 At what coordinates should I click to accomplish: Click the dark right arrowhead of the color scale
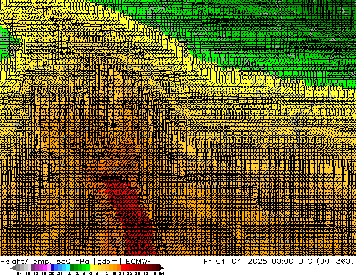[x=162, y=268]
